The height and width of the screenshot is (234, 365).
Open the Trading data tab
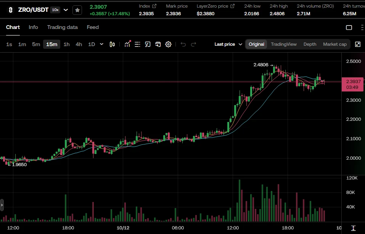point(63,27)
